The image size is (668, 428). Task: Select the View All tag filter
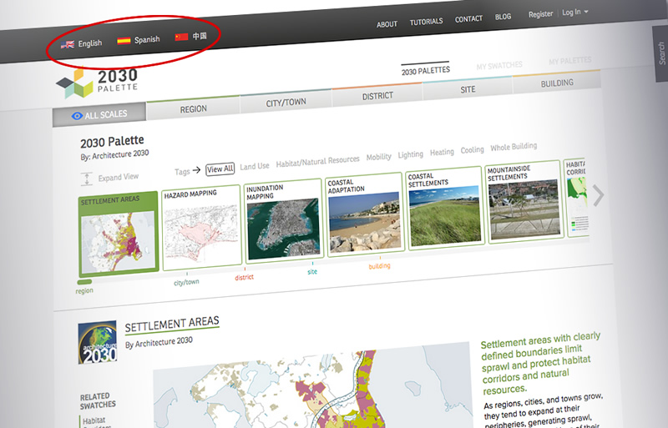[220, 169]
